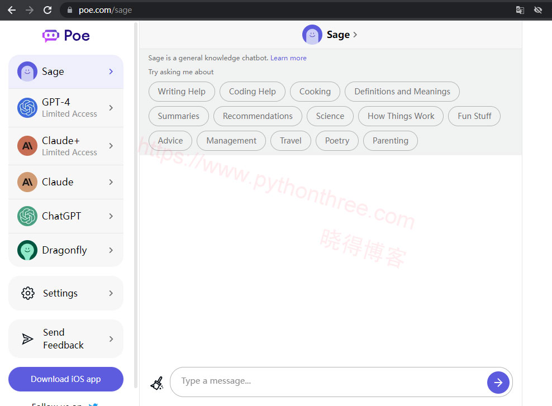Open the ChatGPT bot
Viewport: 552px width, 406px height.
62,216
